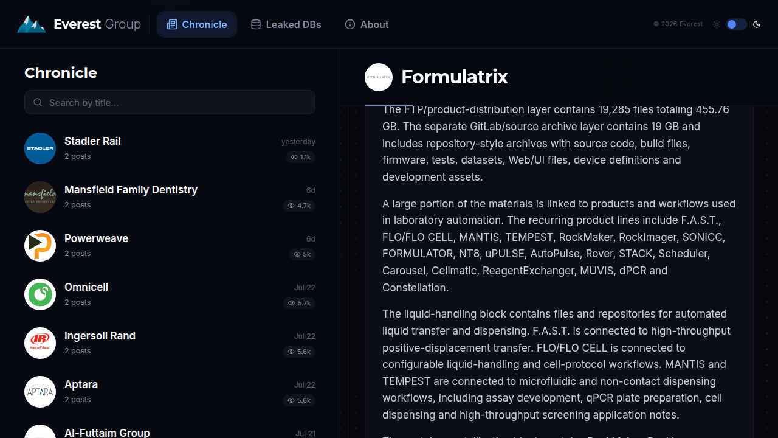
Task: Click "2 posts" under Mansfield Family Dentistry
Action: [77, 205]
